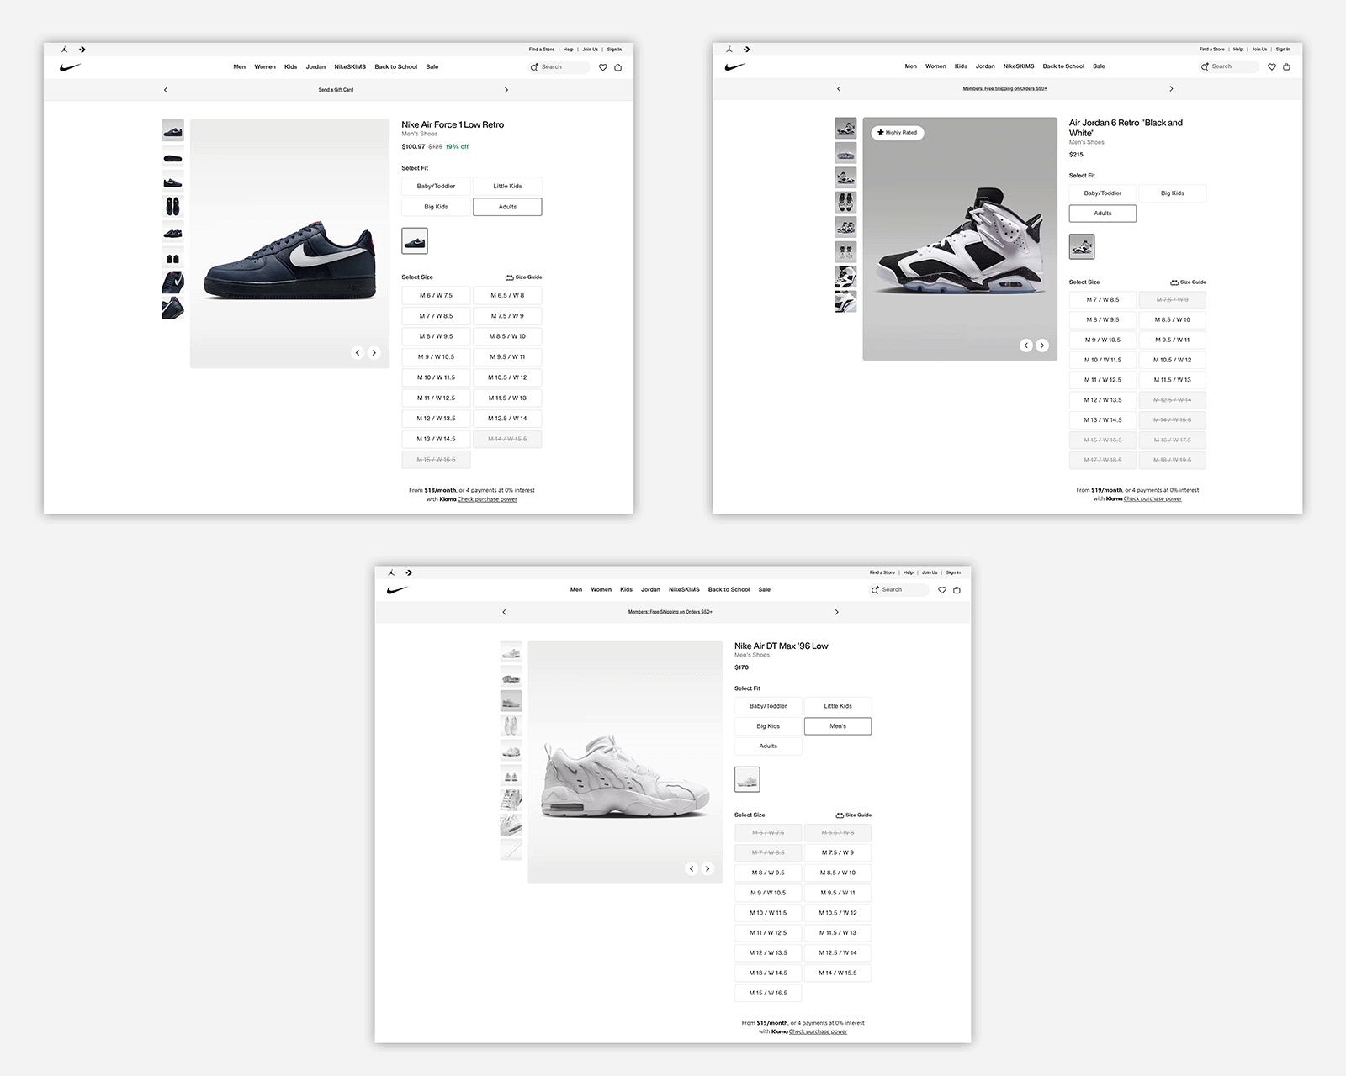Open shopping bag icon on Air Force 1 page

tap(618, 67)
